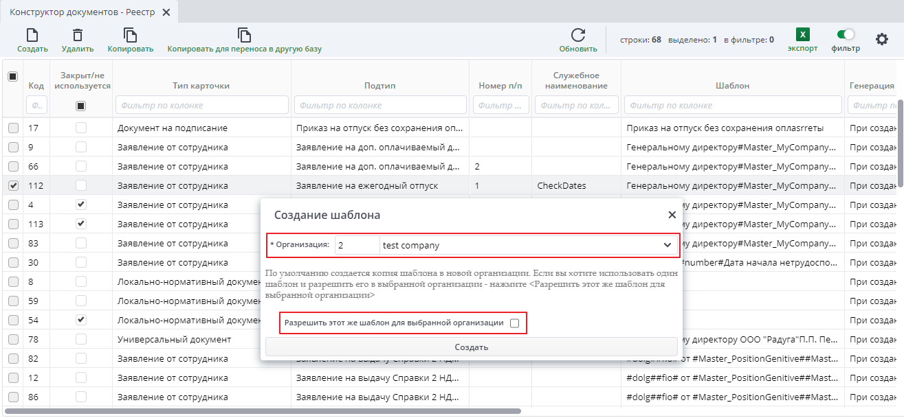The image size is (904, 418).
Task: Sort by the Шаблон column header
Action: 731,86
